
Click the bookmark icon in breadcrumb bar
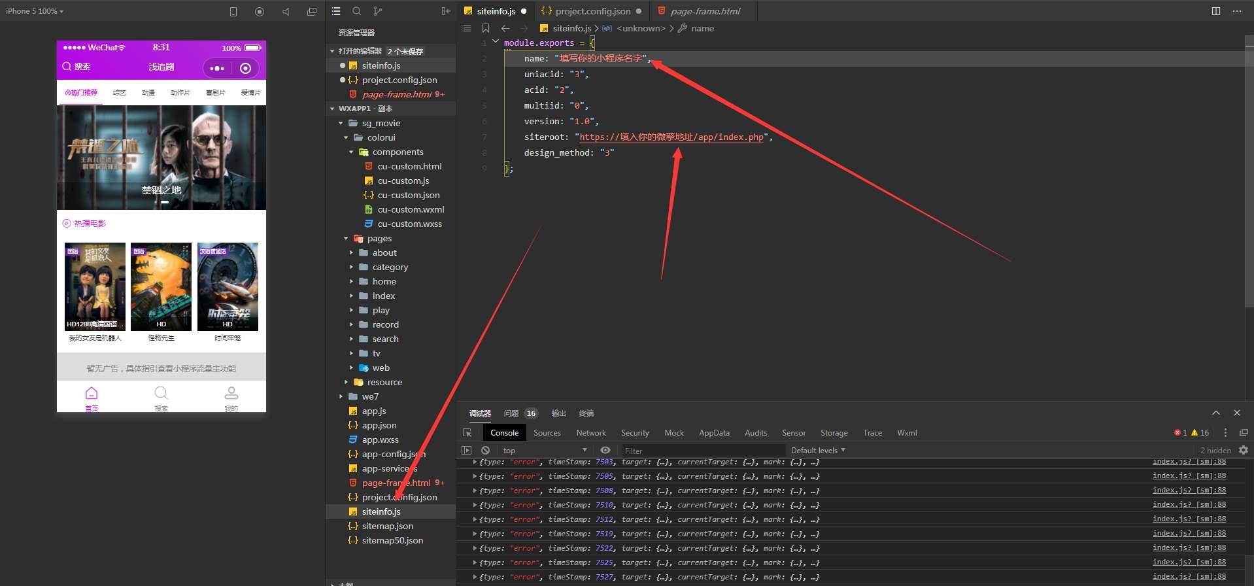click(486, 28)
